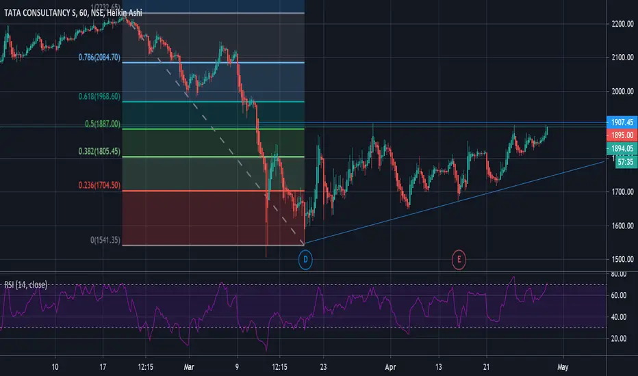
Task: Click the 0.382(1805.45) Fibonacci label
Action: tap(99, 151)
